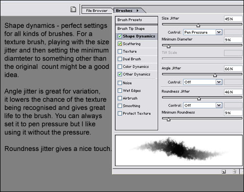Click the Size Jitter slider handle
The image size is (244, 192).
pos(198,25)
